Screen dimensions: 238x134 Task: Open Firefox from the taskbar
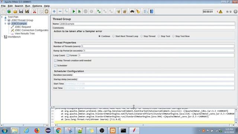37,131
